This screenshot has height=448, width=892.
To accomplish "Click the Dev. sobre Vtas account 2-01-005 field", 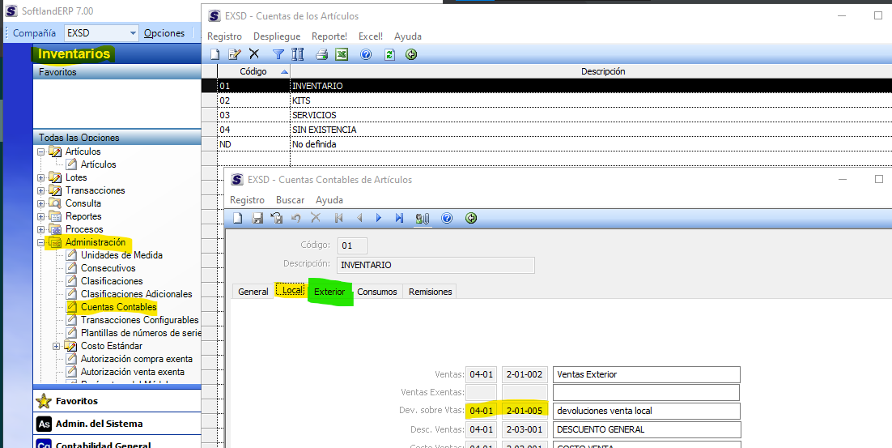I will pyautogui.click(x=525, y=411).
